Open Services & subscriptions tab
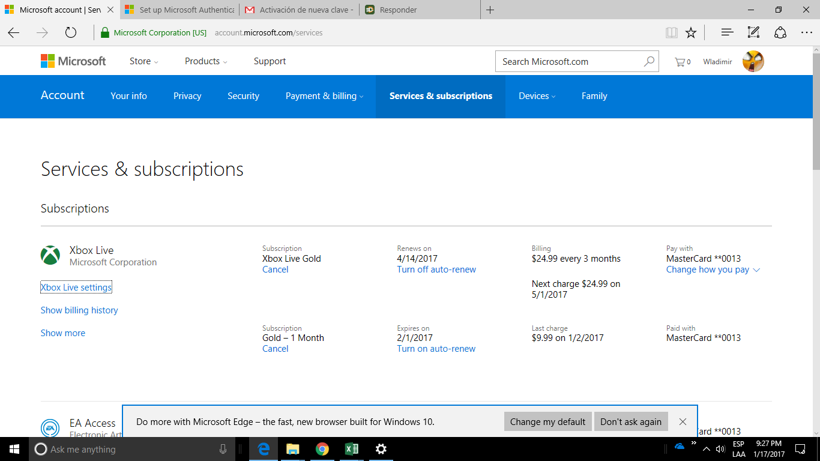The image size is (820, 461). (x=441, y=96)
